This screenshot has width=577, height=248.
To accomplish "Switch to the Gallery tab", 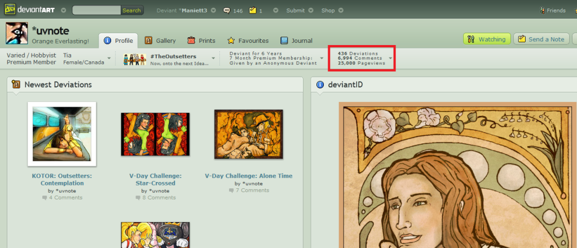I will [160, 41].
